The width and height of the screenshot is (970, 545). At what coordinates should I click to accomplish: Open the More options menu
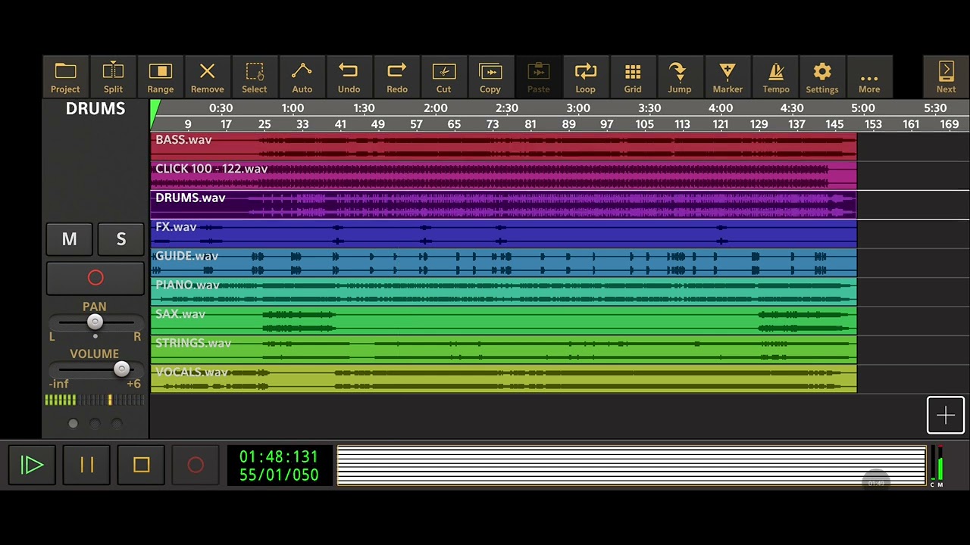(869, 77)
